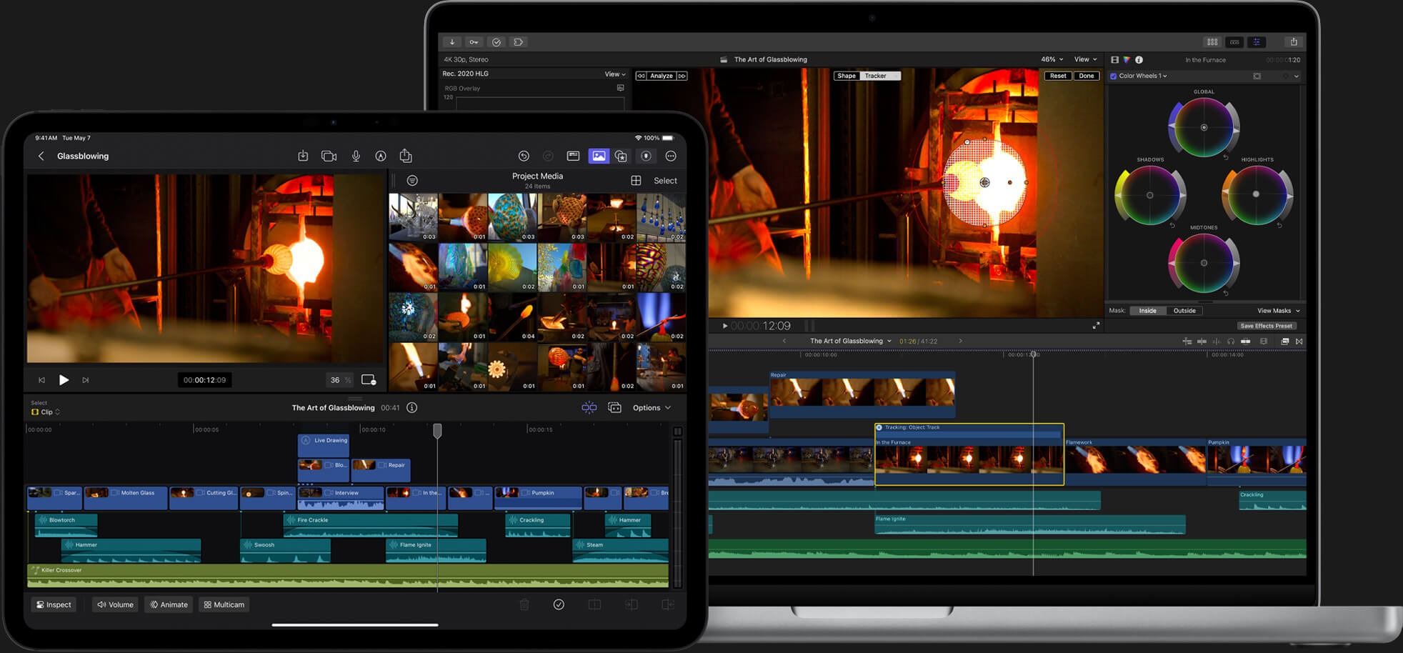Screen dimensions: 1403x653
Task: Click the iPad timeline playhead handle
Action: tap(437, 430)
